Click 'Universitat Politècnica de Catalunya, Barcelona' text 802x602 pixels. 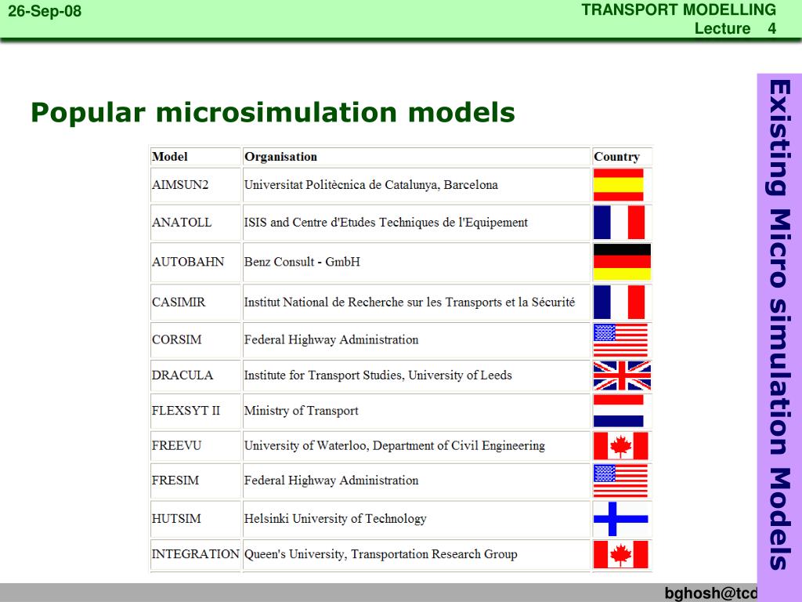(x=370, y=185)
